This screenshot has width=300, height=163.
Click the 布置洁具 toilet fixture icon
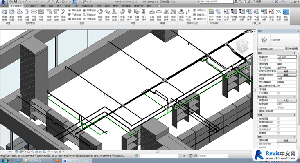[122, 15]
